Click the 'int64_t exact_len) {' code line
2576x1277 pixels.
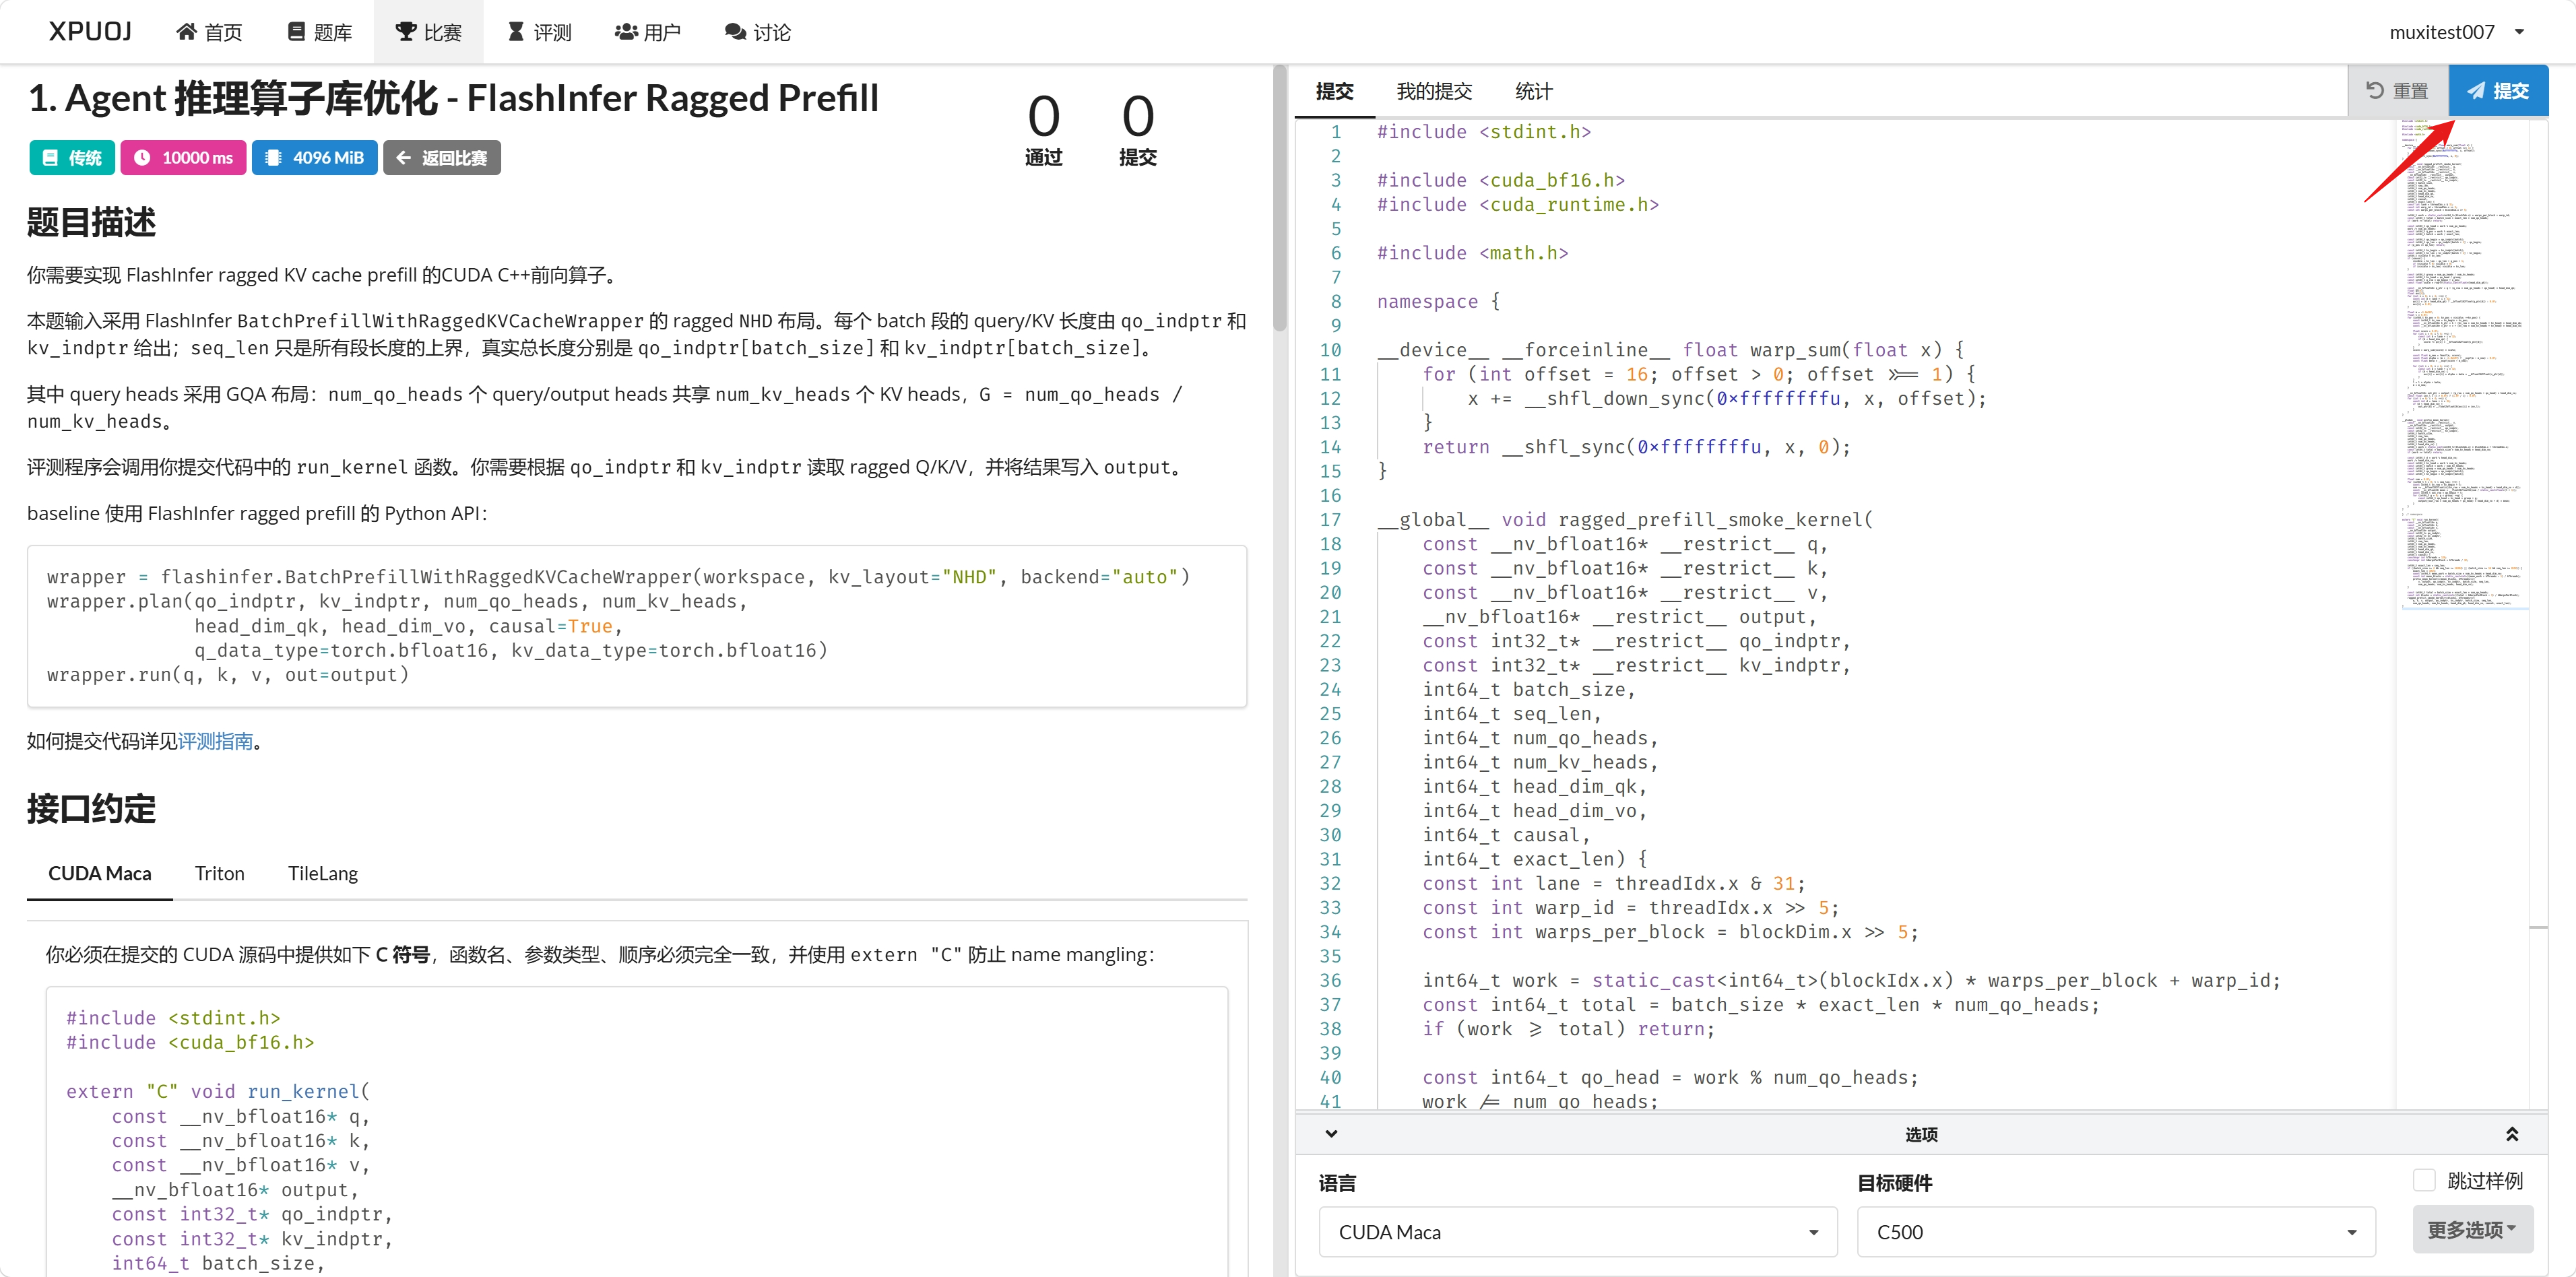click(x=1535, y=859)
